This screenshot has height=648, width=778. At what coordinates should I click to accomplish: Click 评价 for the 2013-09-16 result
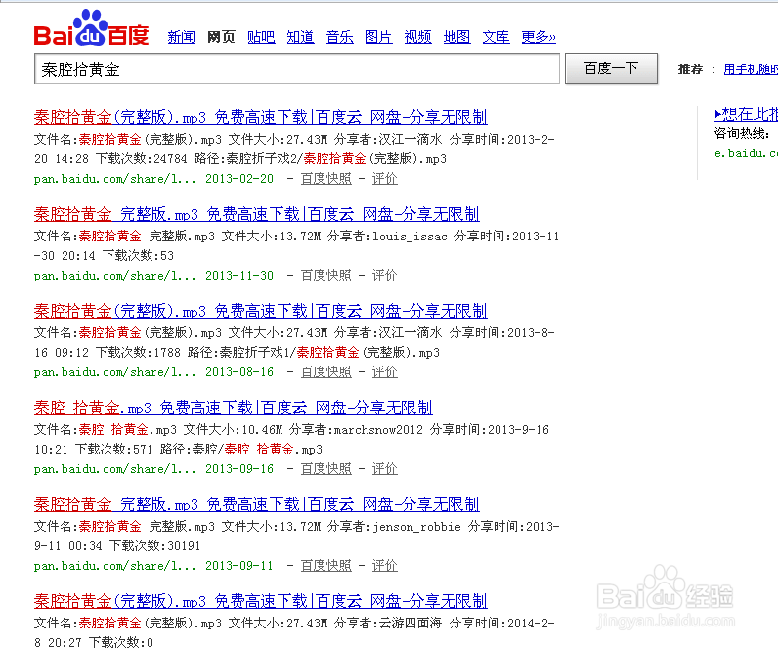(385, 469)
